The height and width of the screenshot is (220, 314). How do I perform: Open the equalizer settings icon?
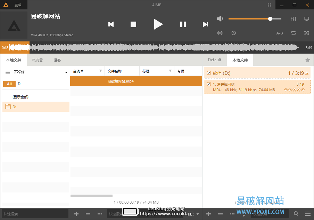[294, 19]
